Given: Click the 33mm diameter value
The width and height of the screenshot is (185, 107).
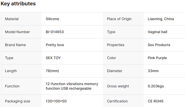Looking at the screenshot, I should [153, 71].
